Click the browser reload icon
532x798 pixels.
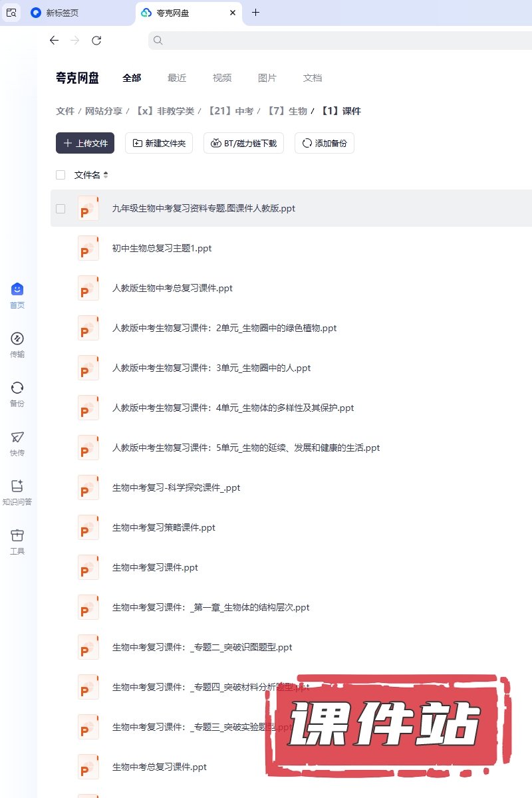96,41
